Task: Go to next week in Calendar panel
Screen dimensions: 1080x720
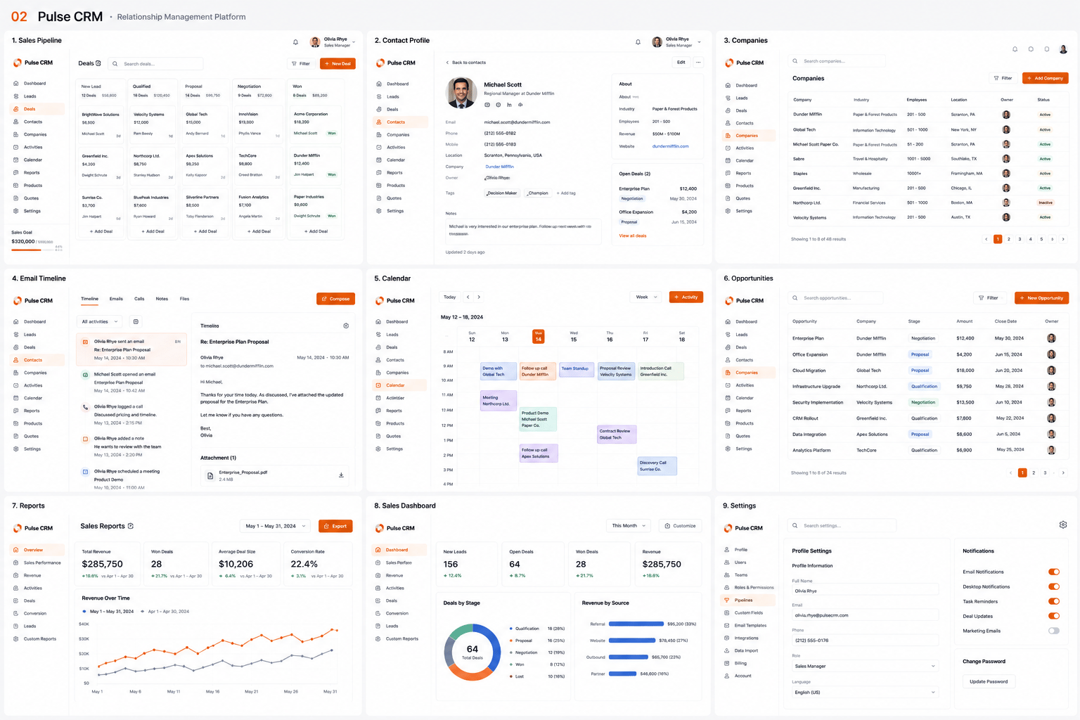Action: point(479,297)
